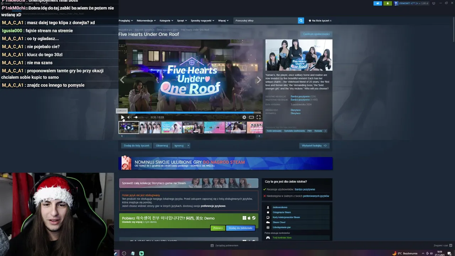Click Wyświetl kolejkę button
This screenshot has width=455, height=256.
(314, 145)
